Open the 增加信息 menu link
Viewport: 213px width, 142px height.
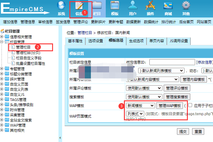[x=10, y=22]
